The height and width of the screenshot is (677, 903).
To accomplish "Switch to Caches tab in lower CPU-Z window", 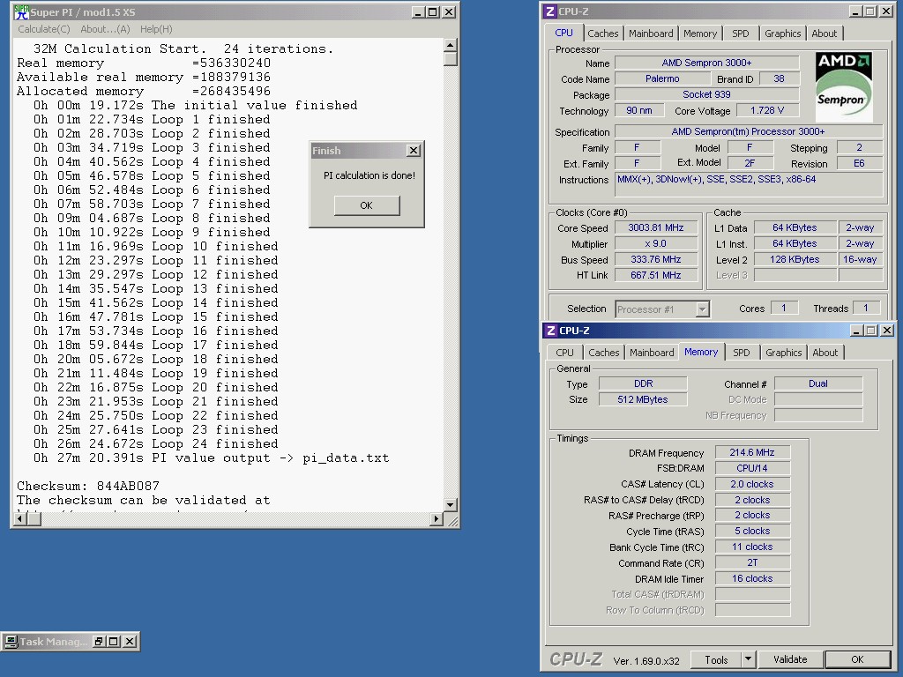I will (603, 353).
